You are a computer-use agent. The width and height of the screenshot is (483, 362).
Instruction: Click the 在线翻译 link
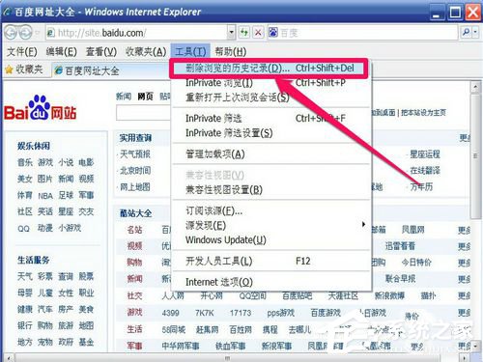point(425,171)
